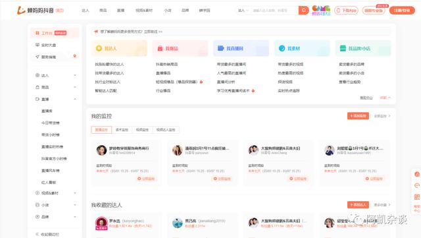The width and height of the screenshot is (421, 238).
Task: Expand the 达人 sidebar group chevron
Action: pos(75,75)
